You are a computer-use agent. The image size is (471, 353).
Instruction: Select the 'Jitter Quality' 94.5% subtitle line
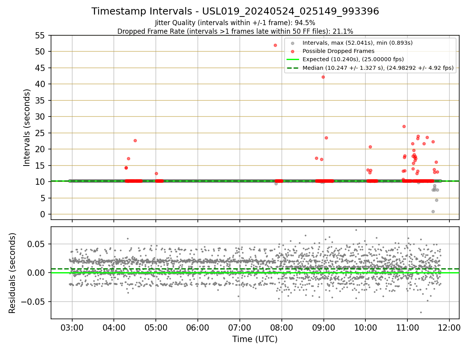coord(235,23)
